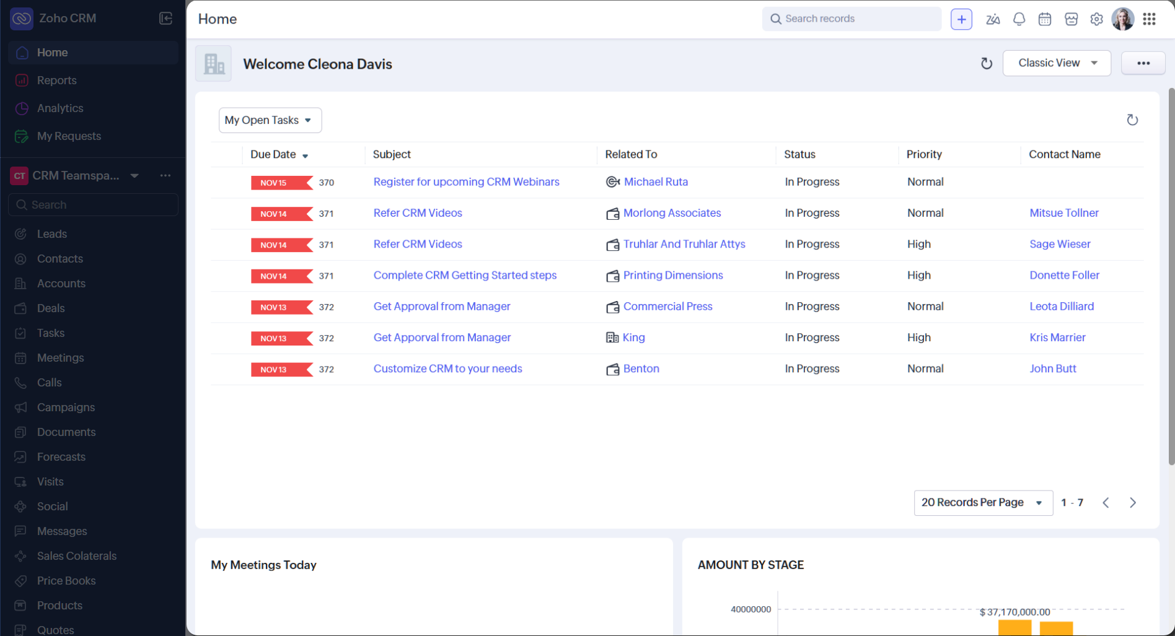Open the Deals module

click(51, 308)
